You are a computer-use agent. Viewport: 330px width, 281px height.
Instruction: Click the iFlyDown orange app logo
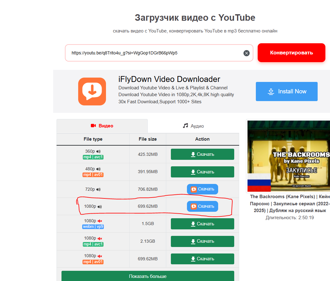tap(92, 92)
